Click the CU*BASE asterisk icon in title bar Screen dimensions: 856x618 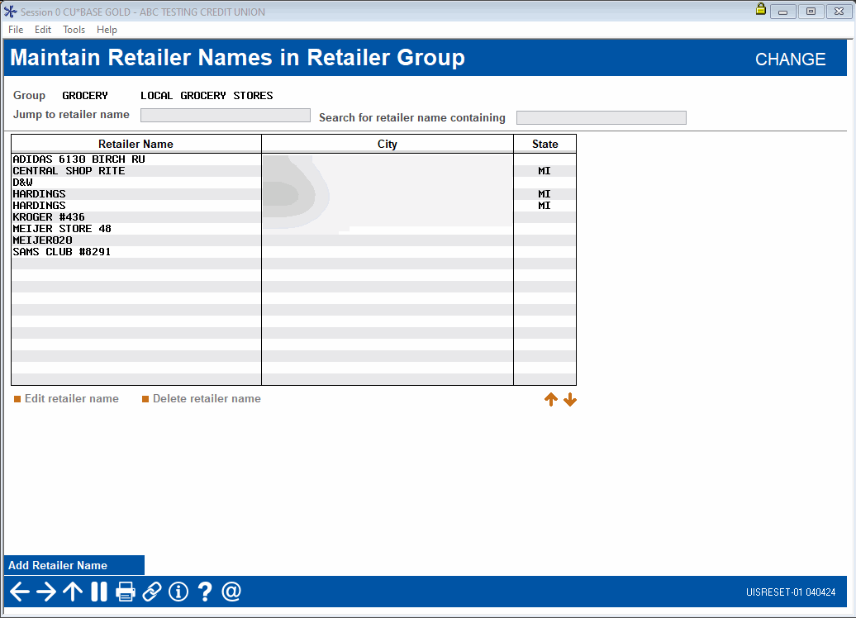click(11, 12)
